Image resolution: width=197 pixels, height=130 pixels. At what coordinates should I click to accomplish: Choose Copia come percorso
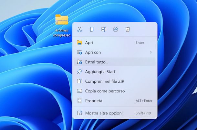(x=115, y=91)
